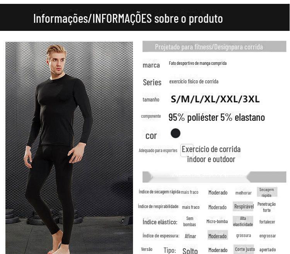Click the size list S/M/L/XL/XXL/3XL

[x=215, y=99]
